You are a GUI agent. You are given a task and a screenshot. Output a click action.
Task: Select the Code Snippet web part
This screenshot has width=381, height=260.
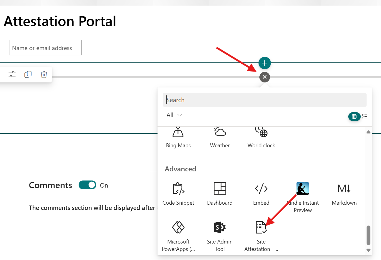coord(178,193)
